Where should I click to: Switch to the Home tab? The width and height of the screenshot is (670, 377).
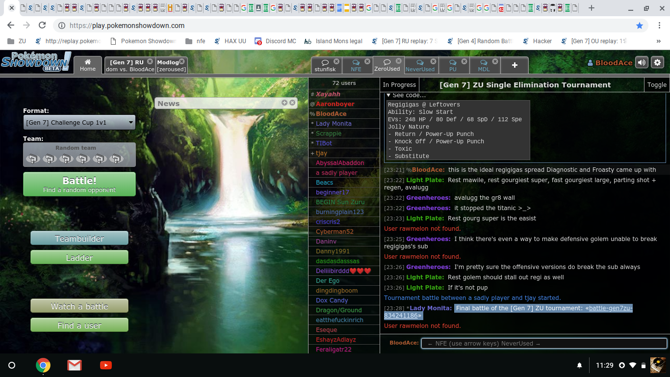click(88, 65)
